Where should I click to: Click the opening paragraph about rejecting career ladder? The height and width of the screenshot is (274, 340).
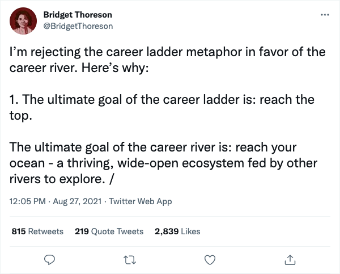(x=168, y=53)
